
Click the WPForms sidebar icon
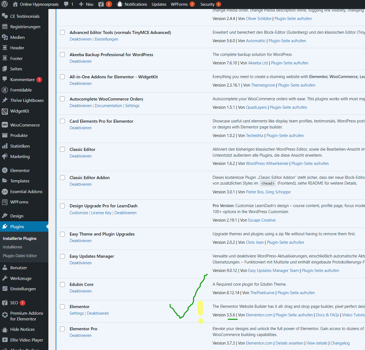(5, 202)
